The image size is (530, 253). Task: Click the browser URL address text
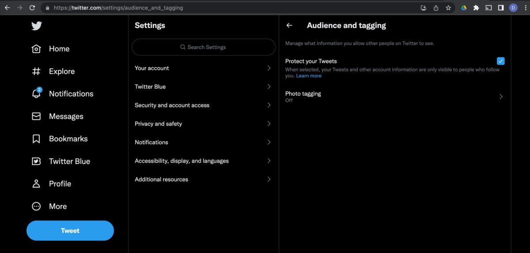[x=118, y=7]
